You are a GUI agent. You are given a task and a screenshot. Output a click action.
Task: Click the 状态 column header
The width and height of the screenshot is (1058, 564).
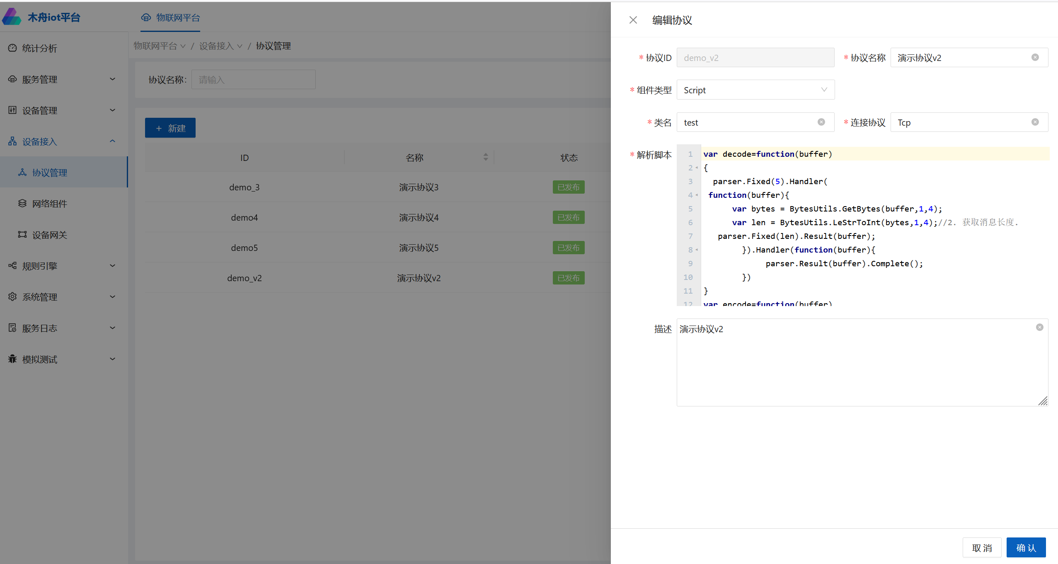pyautogui.click(x=569, y=158)
